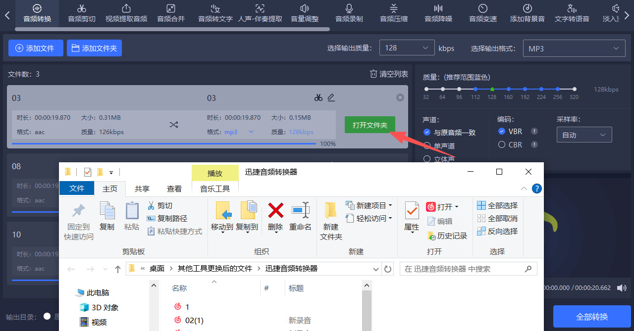Open the 音频剪切 audio cutting tool
634x331 pixels.
click(x=82, y=13)
